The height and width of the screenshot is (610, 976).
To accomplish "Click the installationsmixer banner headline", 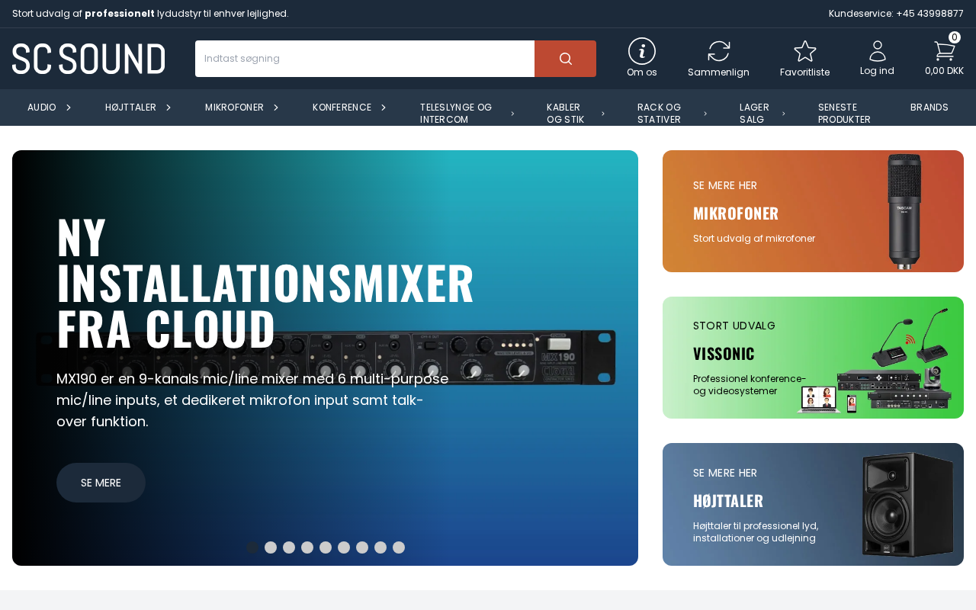I will click(265, 283).
